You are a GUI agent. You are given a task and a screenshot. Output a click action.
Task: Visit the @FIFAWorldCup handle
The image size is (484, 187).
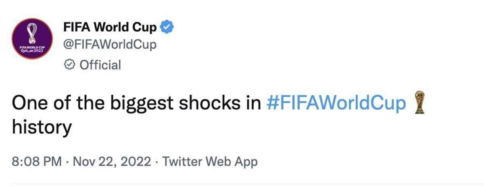(110, 45)
